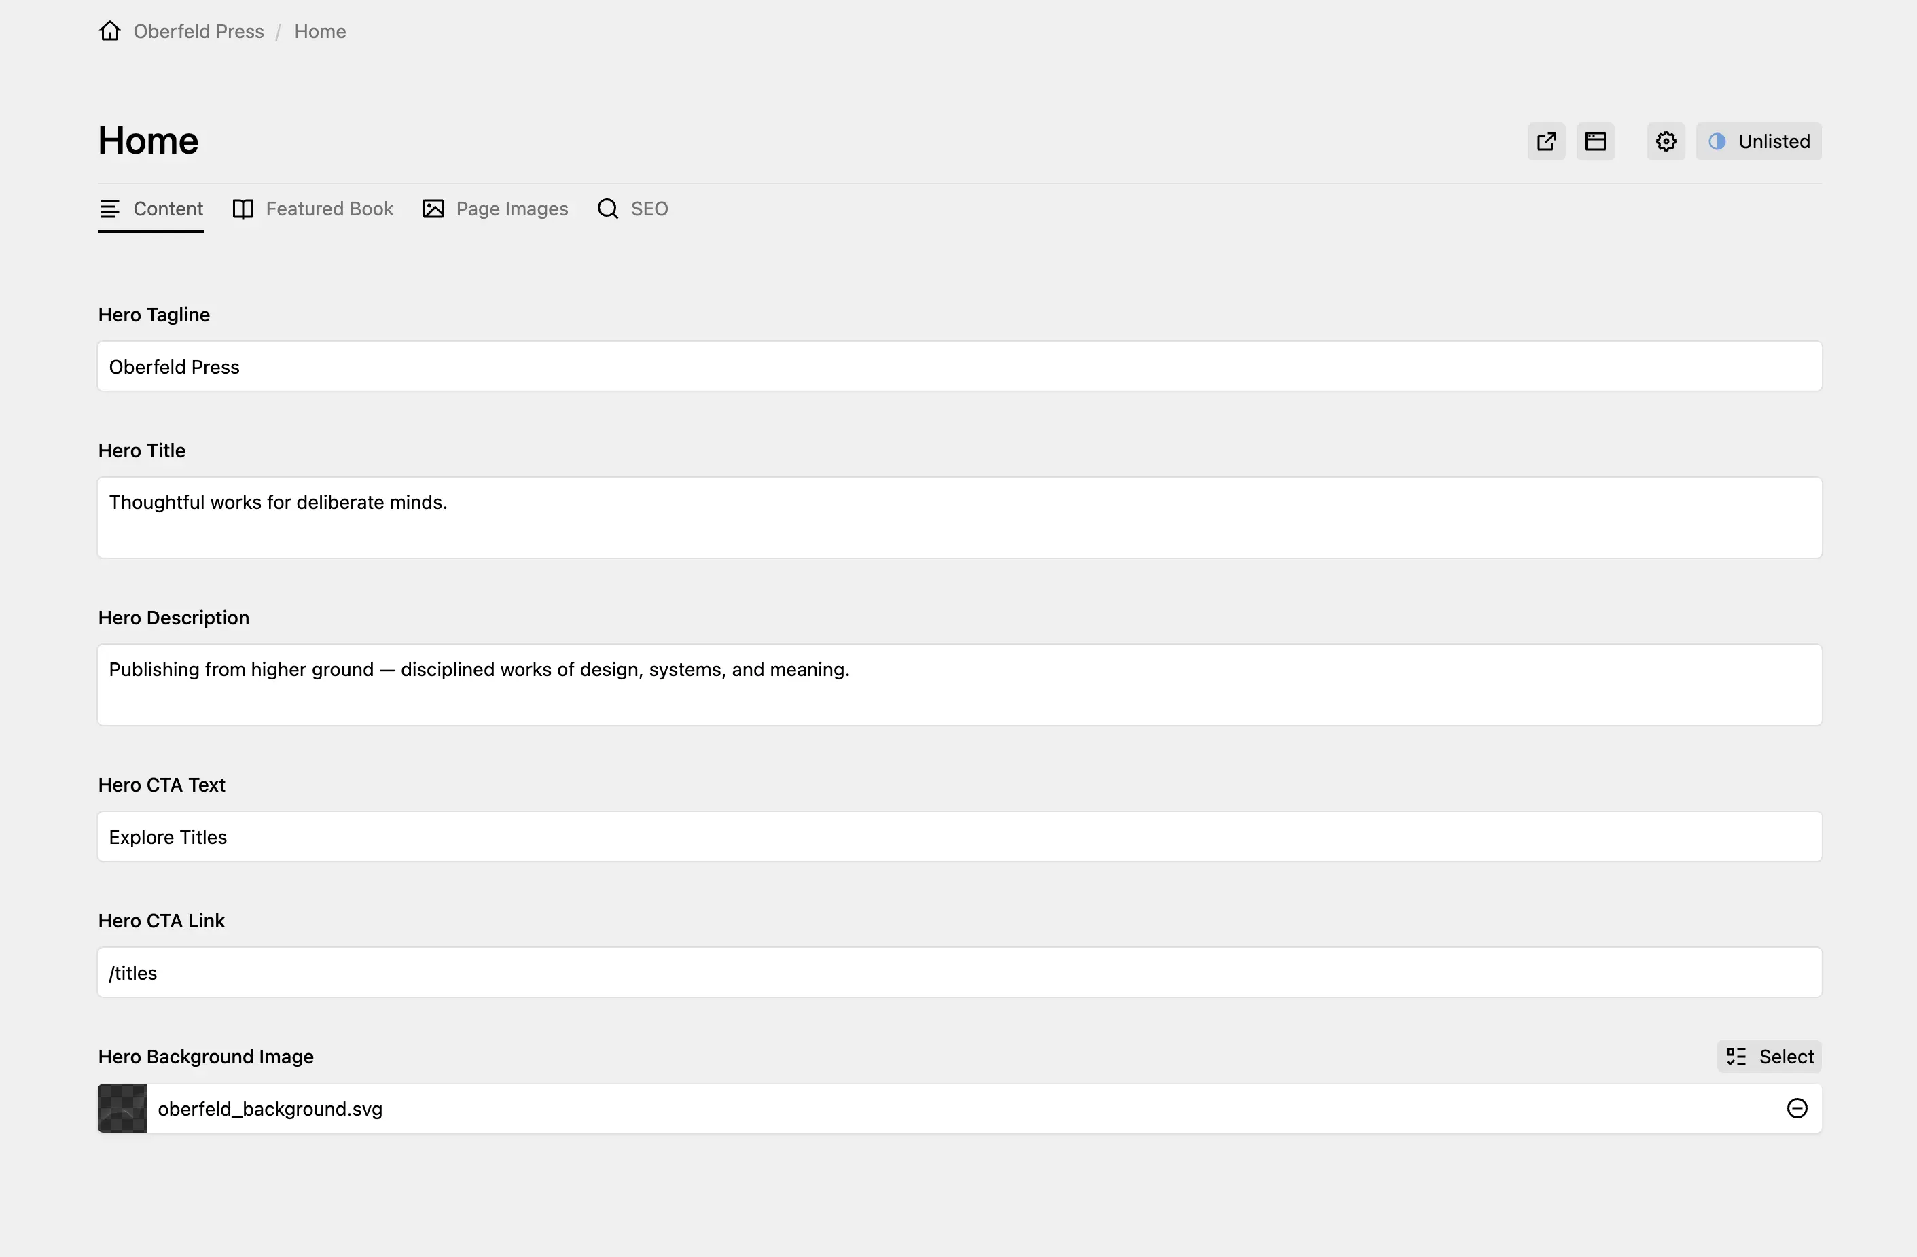The height and width of the screenshot is (1257, 1917).
Task: Toggle the Unlisted page status
Action: 1760,140
